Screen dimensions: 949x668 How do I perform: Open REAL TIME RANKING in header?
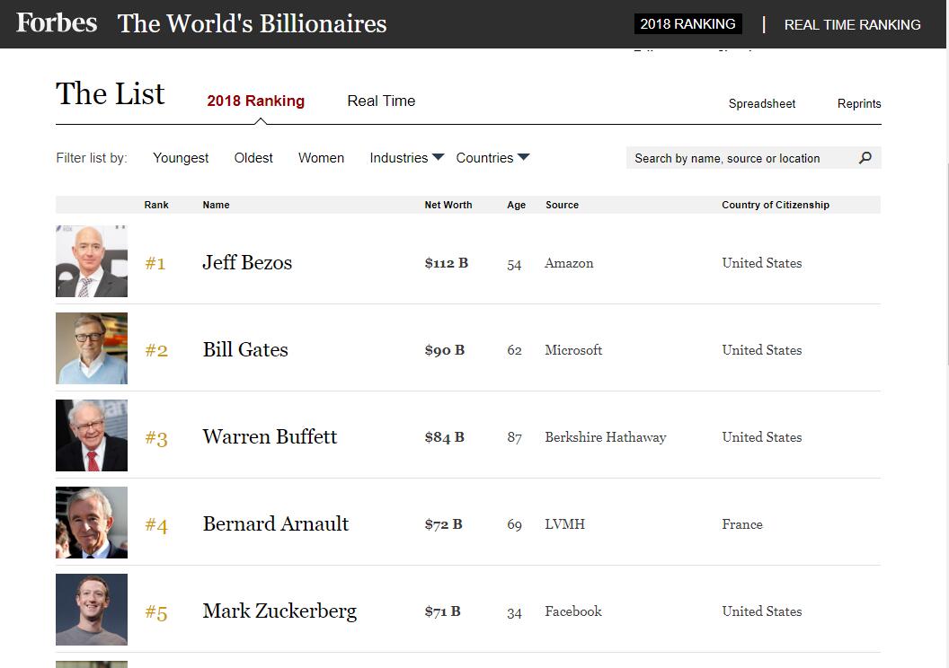coord(852,25)
